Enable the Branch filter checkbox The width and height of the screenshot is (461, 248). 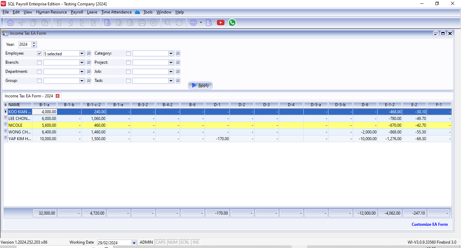pyautogui.click(x=39, y=63)
